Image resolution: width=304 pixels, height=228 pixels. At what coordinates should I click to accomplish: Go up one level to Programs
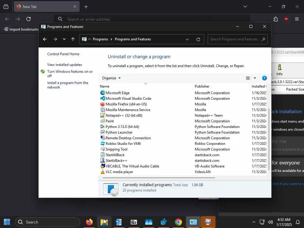(73, 39)
